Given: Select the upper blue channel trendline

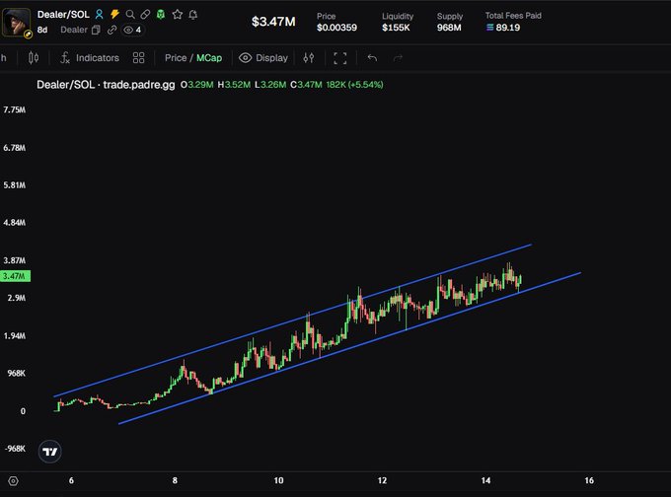Looking at the screenshot, I should [292, 320].
